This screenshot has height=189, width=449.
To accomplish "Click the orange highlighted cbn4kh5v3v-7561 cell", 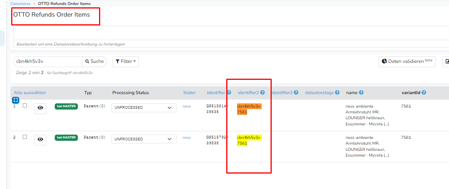I will coord(249,109).
